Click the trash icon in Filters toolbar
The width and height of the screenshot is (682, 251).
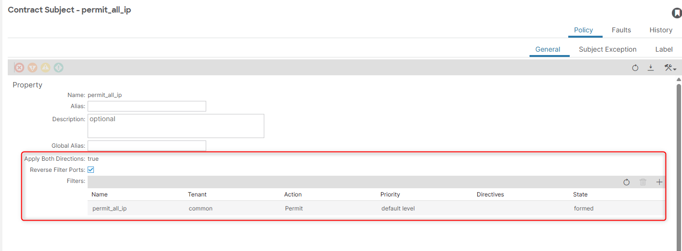point(643,182)
